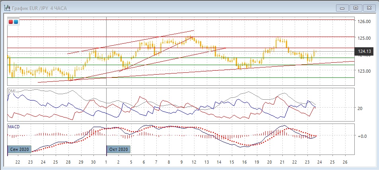Click the MACD indicator label
The height and width of the screenshot is (170, 379).
(x=14, y=127)
